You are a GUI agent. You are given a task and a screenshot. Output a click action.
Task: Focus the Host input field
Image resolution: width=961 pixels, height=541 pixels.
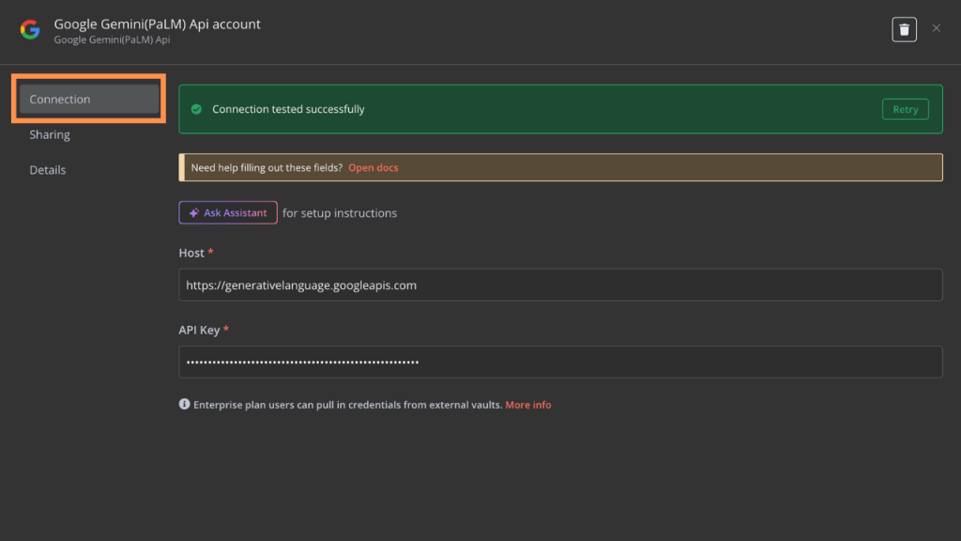click(x=560, y=286)
